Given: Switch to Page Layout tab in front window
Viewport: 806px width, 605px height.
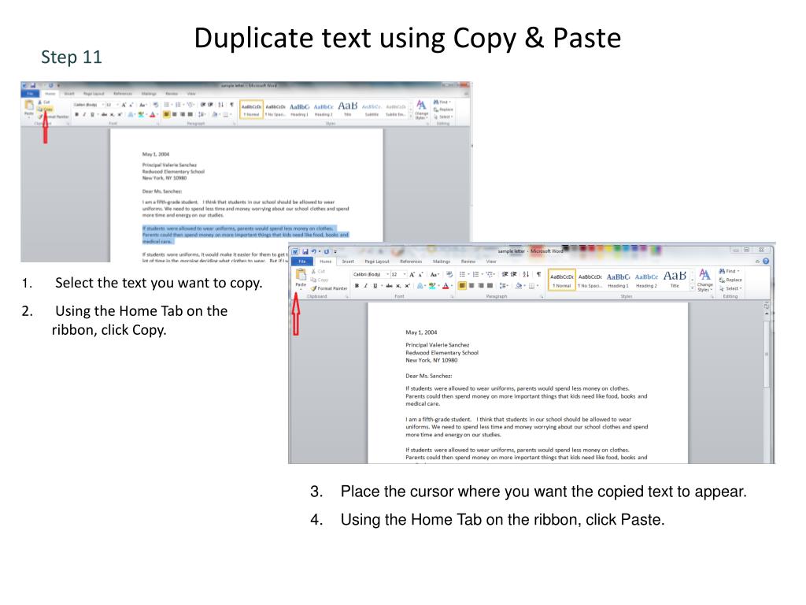Looking at the screenshot, I should pyautogui.click(x=377, y=262).
